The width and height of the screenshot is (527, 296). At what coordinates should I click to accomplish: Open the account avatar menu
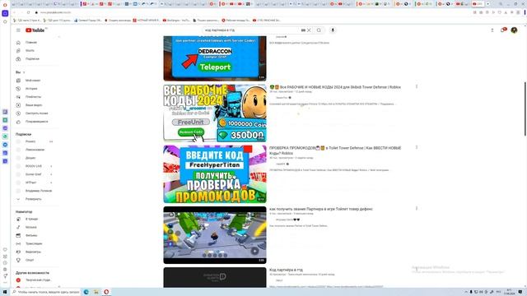click(x=514, y=30)
